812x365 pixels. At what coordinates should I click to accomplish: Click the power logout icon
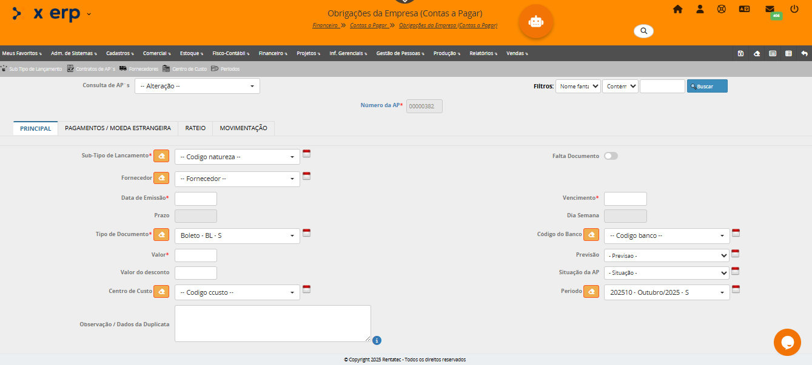797,9
